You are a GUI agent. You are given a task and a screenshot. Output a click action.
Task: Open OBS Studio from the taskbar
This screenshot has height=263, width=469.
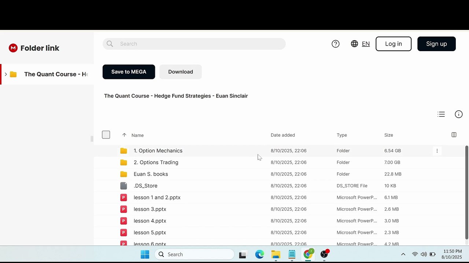[x=324, y=254]
